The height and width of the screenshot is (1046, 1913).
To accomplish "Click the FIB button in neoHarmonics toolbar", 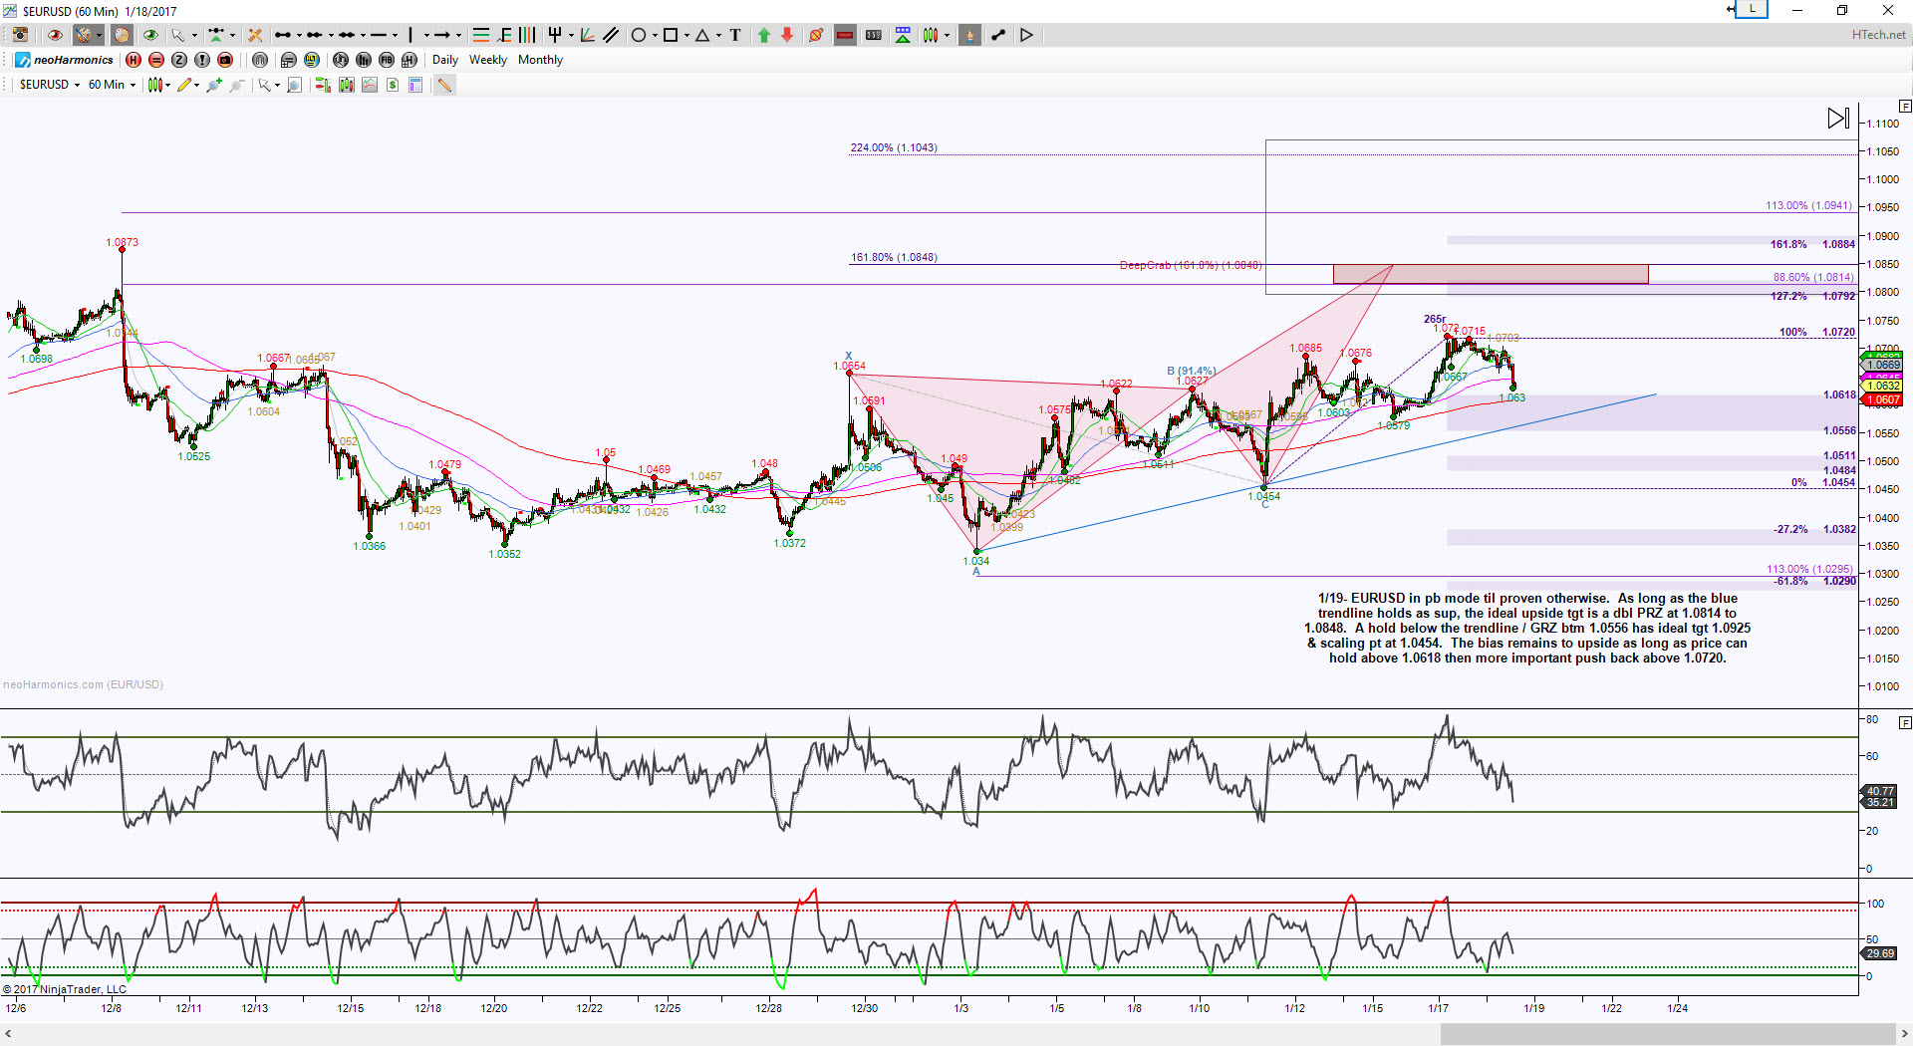I will coord(386,60).
